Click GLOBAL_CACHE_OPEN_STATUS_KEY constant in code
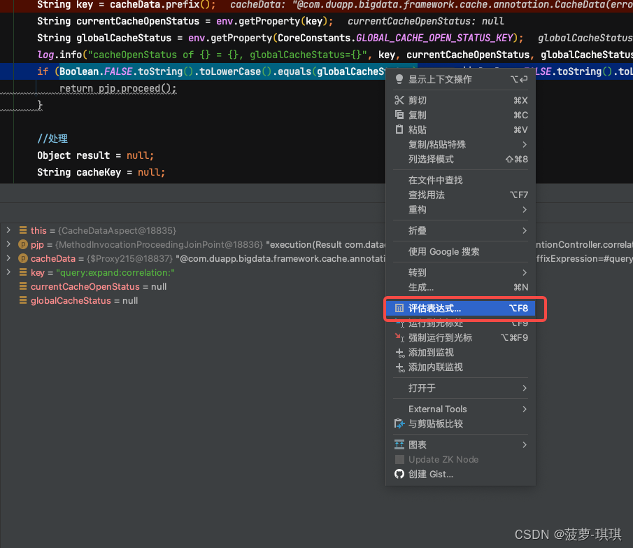The height and width of the screenshot is (548, 633). (435, 38)
